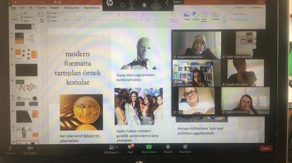The width and height of the screenshot is (292, 163).
Task: Open the Slayt Gösterisi ribbon tab
Action: click(x=92, y=7)
